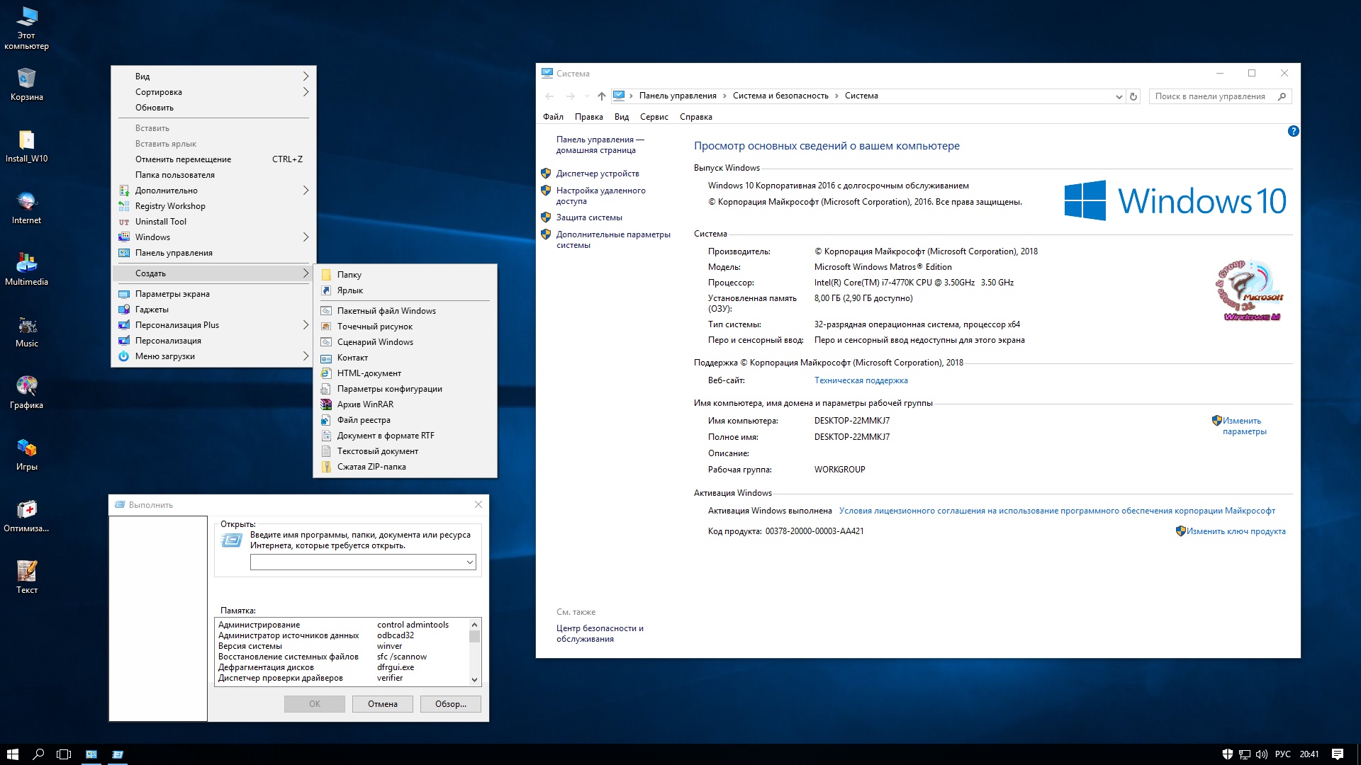Image resolution: width=1361 pixels, height=765 pixels.
Task: Click the refresh address bar icon
Action: tap(1133, 96)
